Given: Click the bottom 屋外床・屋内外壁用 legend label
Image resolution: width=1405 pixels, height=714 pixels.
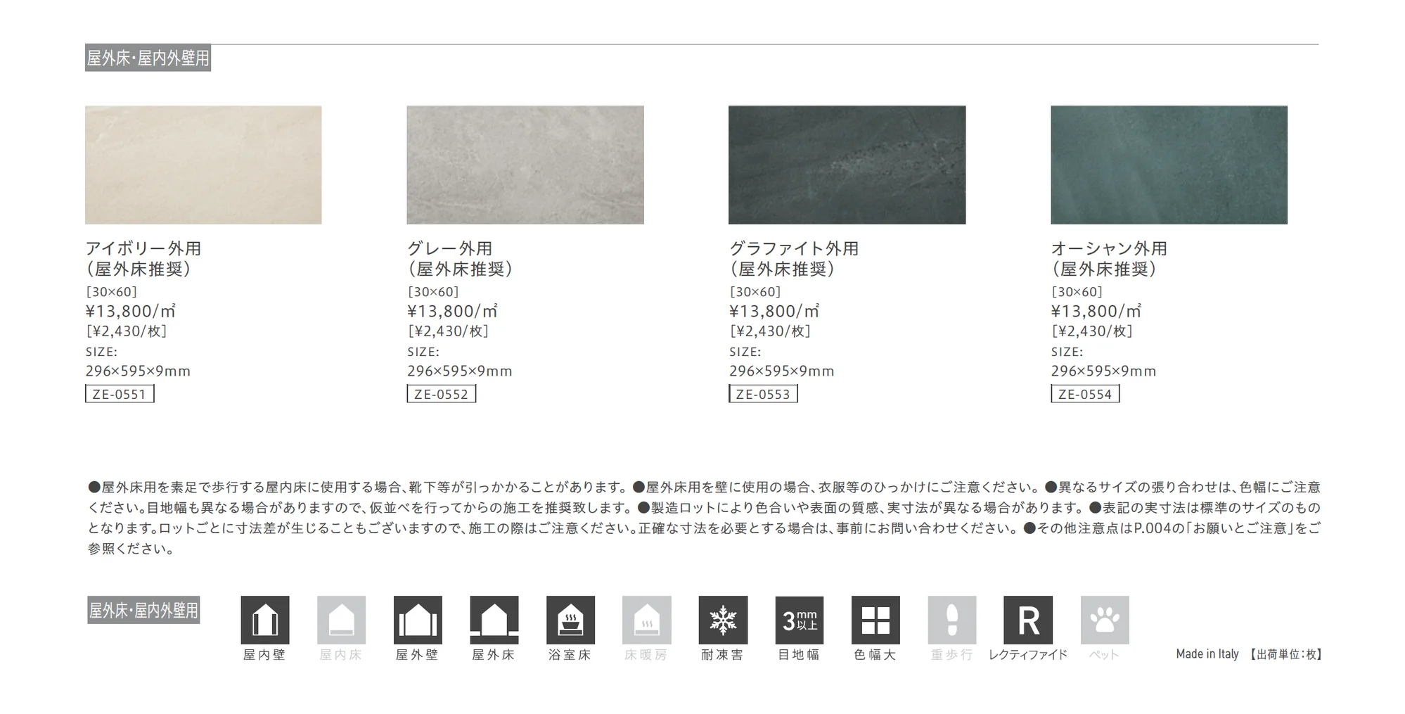Looking at the screenshot, I should [143, 610].
